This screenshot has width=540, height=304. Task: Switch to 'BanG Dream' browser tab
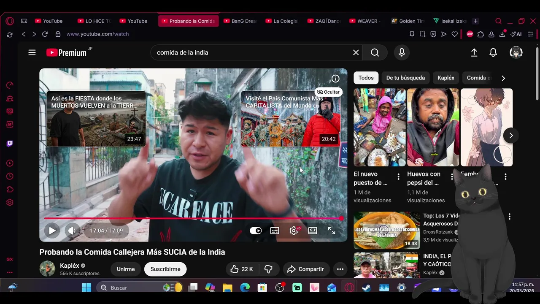[240, 21]
